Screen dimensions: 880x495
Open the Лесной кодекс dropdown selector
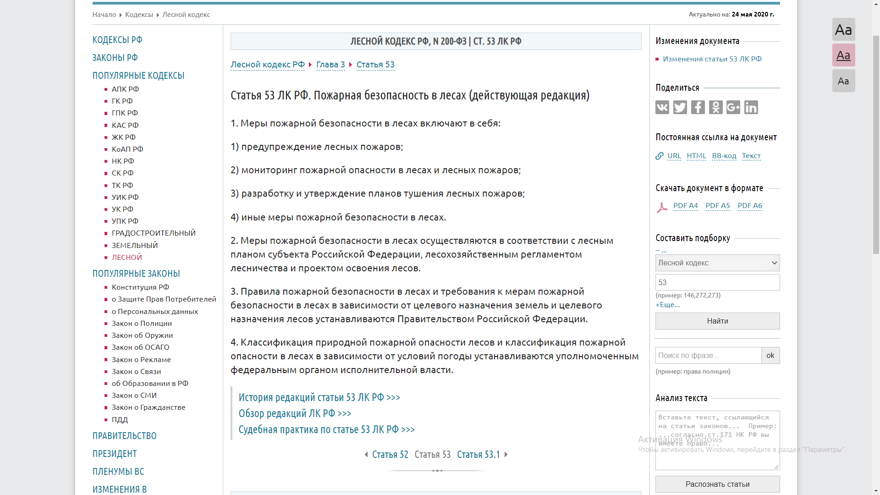pos(718,263)
